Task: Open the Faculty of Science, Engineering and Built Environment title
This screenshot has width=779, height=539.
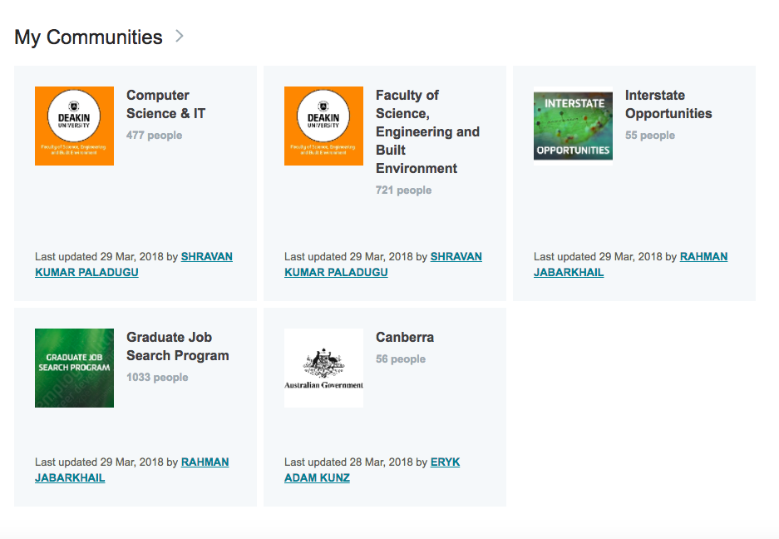Action: pyautogui.click(x=426, y=131)
